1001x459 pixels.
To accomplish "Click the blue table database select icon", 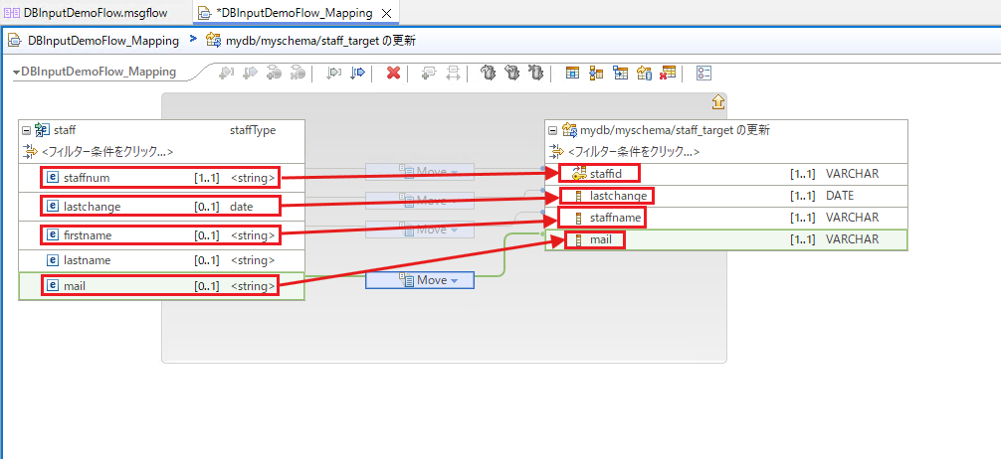I will click(572, 74).
